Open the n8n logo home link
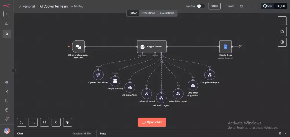Image resolution: width=290 pixels, height=137 pixels. (x=7, y=6)
